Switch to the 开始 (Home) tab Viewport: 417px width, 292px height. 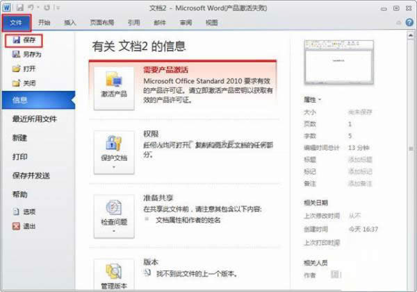coord(44,22)
